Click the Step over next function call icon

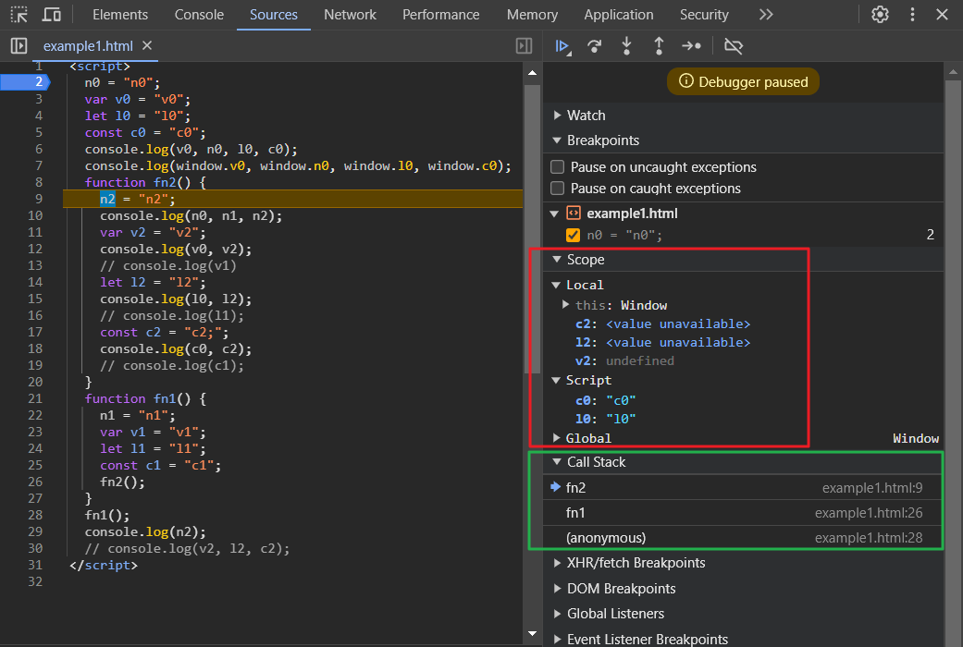tap(595, 45)
